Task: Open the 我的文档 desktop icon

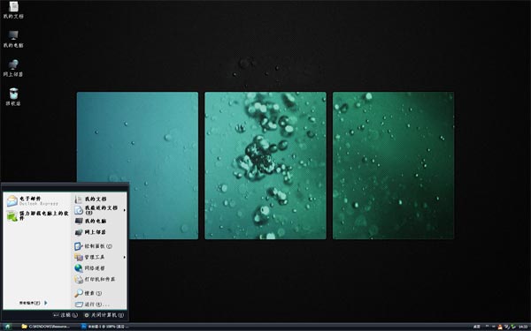Action: [x=13, y=10]
